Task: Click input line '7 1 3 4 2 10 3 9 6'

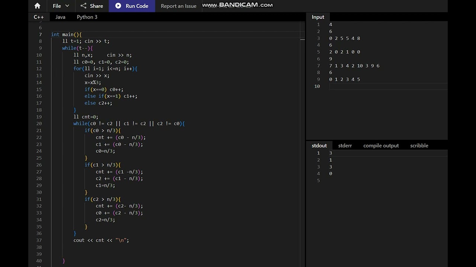Action: coord(354,66)
